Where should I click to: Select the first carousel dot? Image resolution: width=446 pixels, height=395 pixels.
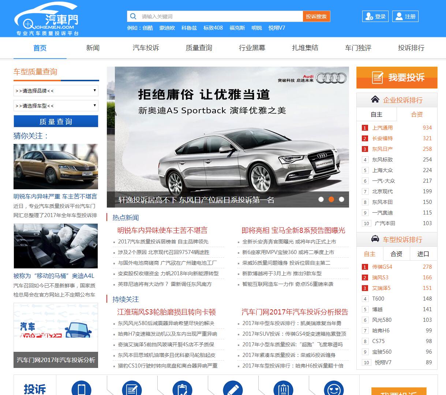(x=321, y=200)
